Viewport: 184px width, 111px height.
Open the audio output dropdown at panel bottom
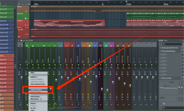173,108
